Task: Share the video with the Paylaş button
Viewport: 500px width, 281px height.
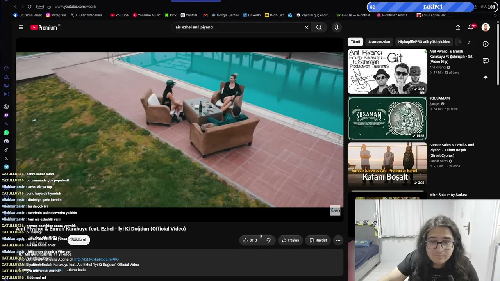Action: [291, 240]
